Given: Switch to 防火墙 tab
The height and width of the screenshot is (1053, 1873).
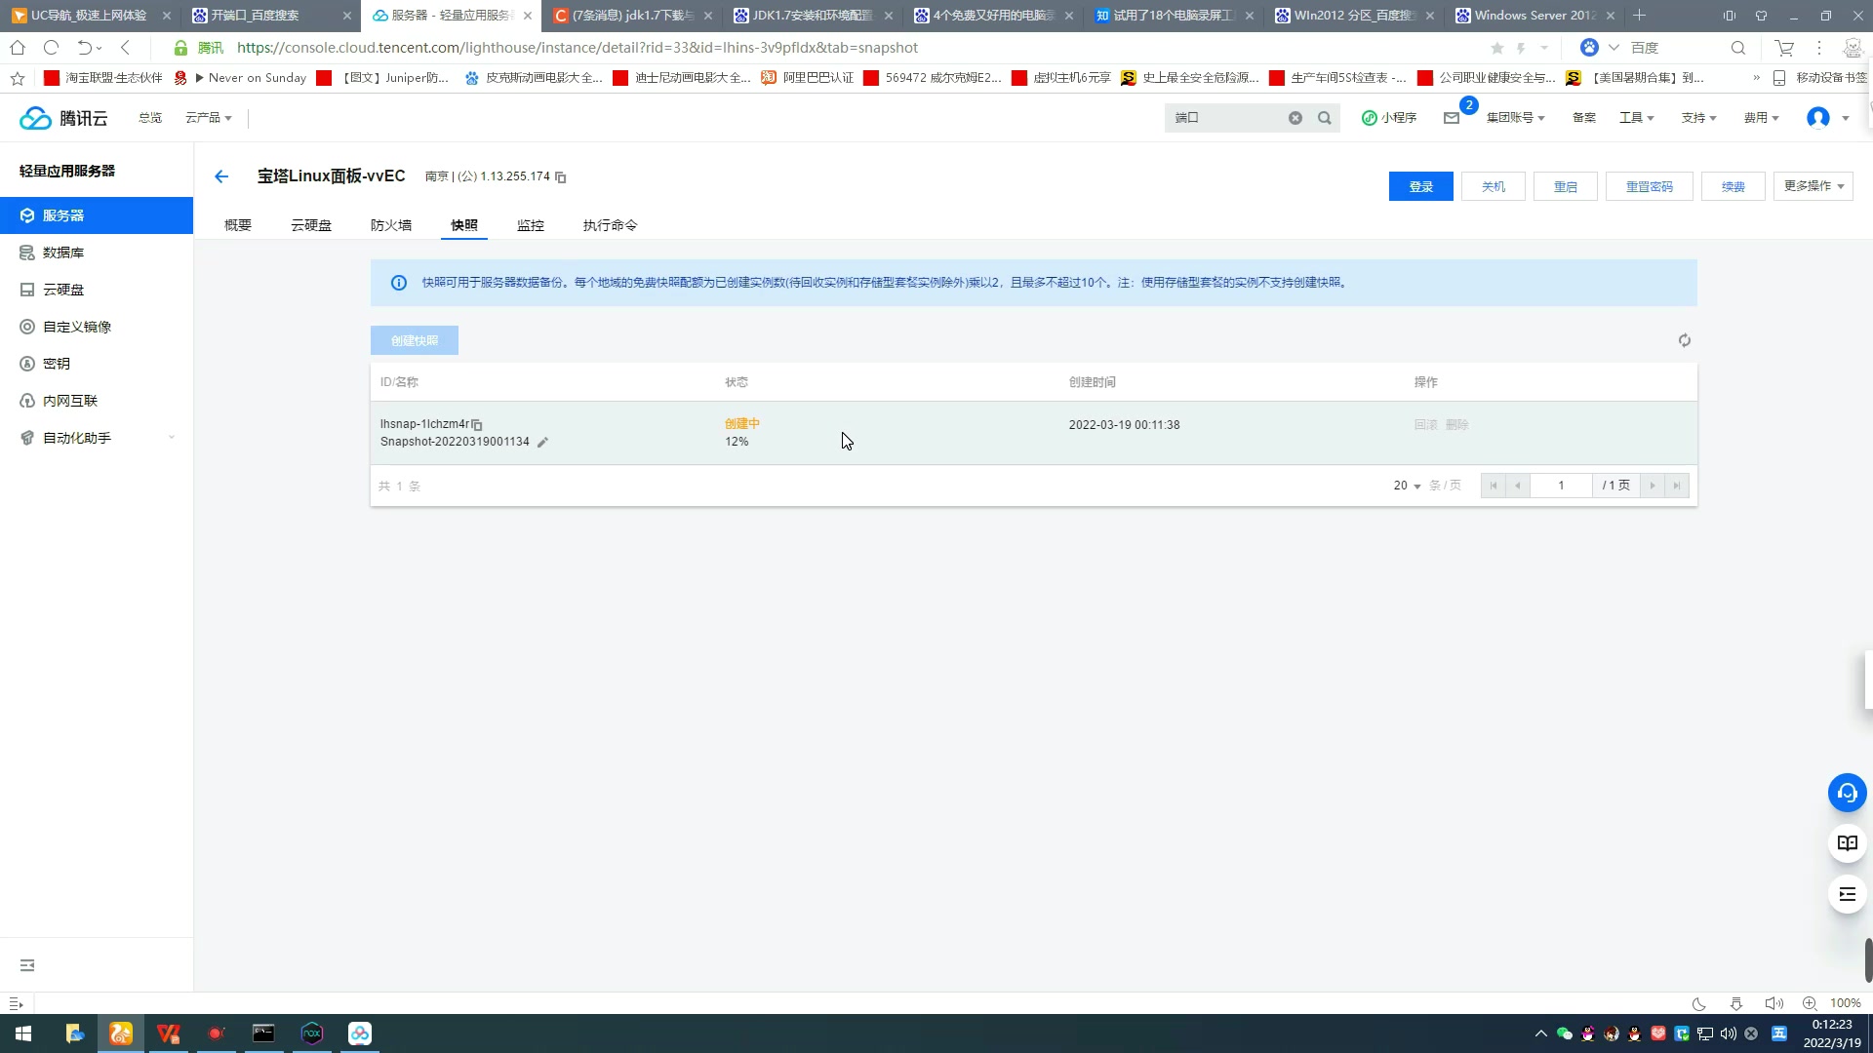Looking at the screenshot, I should 391,225.
